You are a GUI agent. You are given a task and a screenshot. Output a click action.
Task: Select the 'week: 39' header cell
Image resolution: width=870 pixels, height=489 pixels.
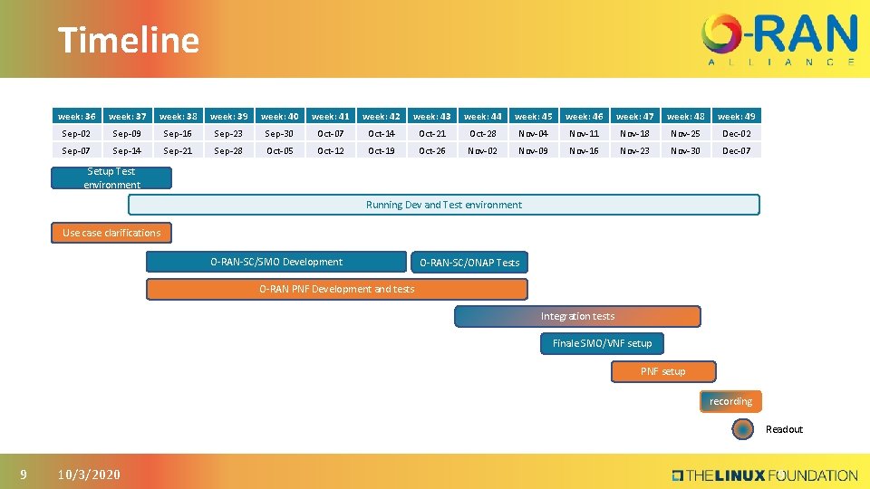[229, 116]
